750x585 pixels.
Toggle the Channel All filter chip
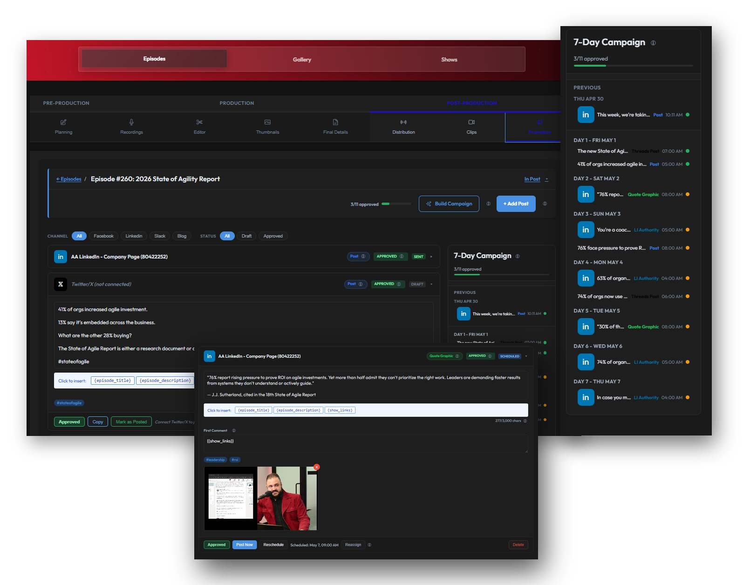(79, 236)
